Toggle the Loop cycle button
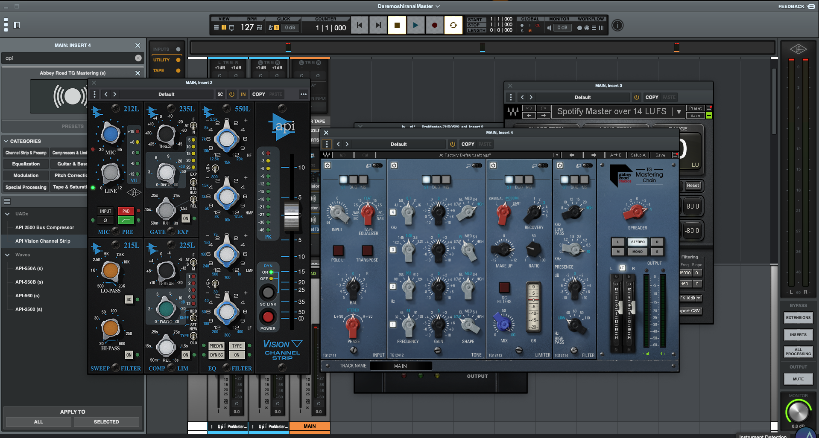Viewport: 819px width, 438px height. point(453,26)
